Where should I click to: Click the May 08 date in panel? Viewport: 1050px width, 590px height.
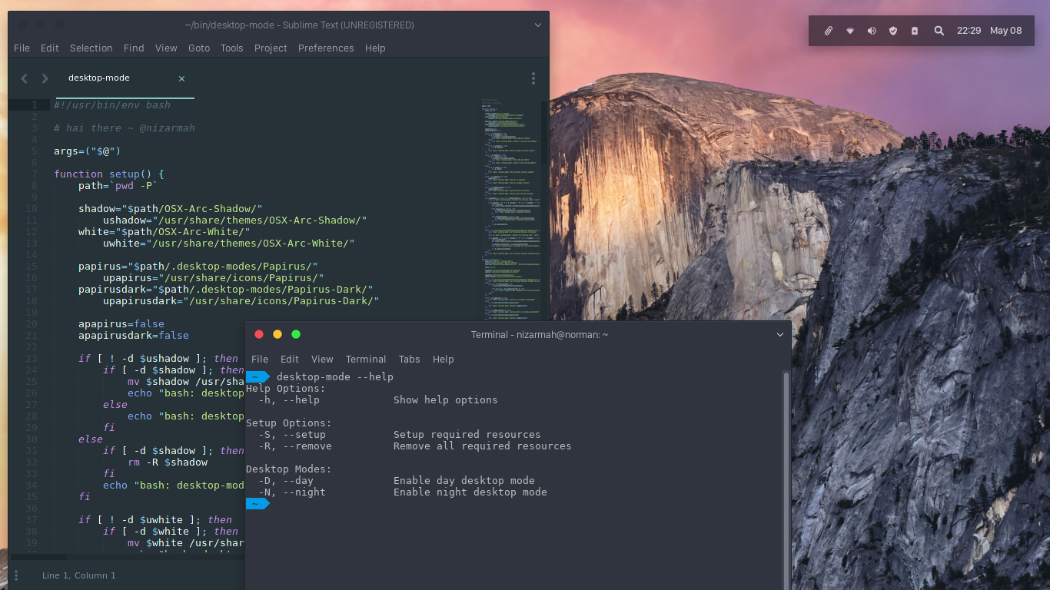pos(1006,31)
